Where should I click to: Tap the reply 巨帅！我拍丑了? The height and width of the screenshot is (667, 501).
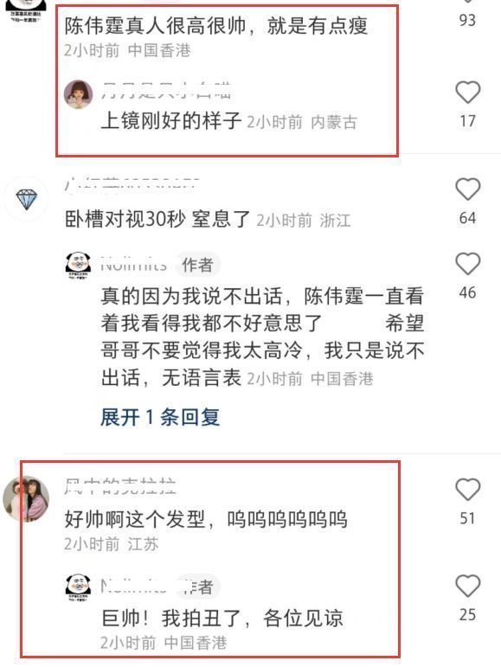click(222, 618)
